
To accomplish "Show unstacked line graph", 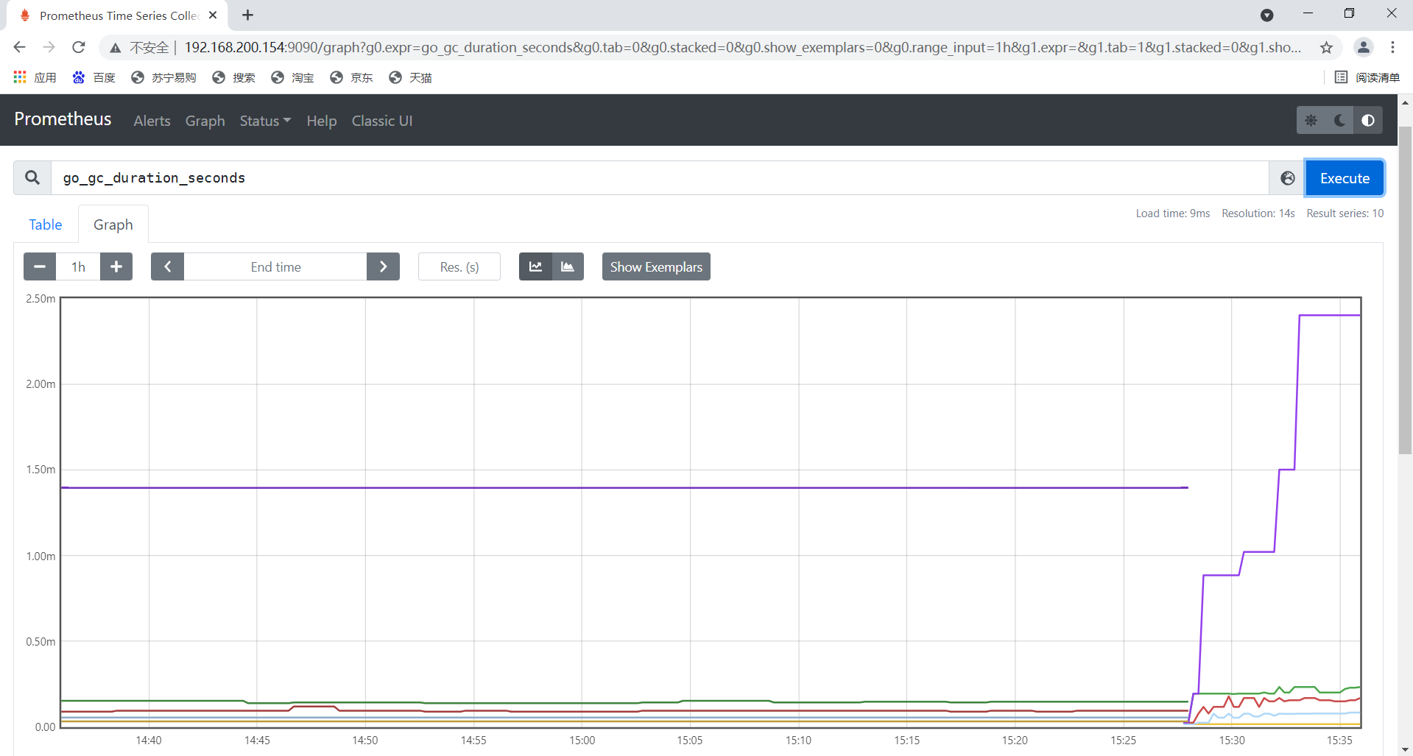I will (535, 266).
